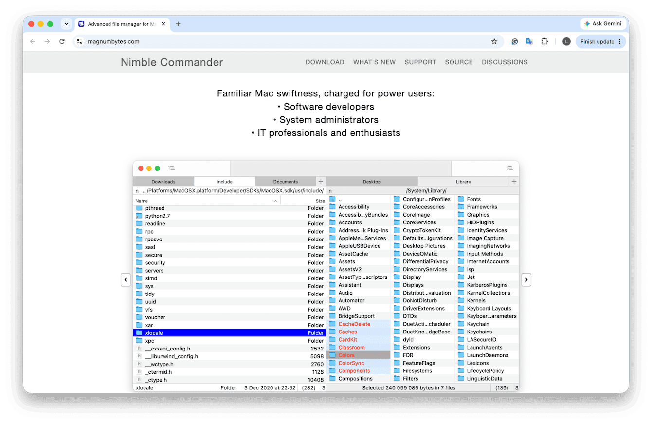Screen dimensions: 652x424
Task: Select the CryptoTokenKit folder
Action: (x=423, y=230)
